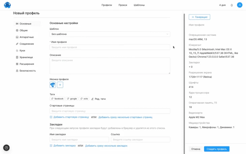246x154 pixels.
Task: Focus the Имя закладки field
Action: [79, 140]
